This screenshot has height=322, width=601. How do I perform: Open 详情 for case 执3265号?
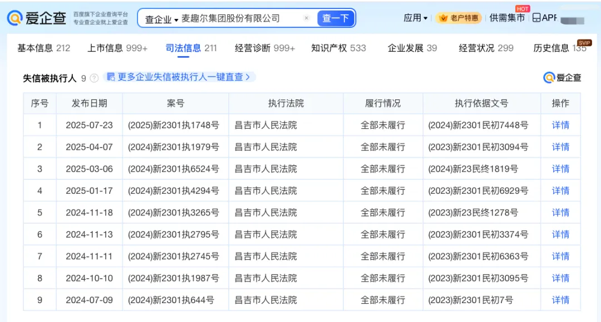pos(560,213)
